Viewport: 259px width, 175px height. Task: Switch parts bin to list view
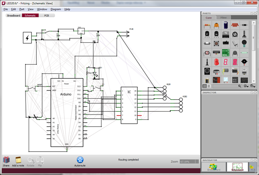point(208,86)
